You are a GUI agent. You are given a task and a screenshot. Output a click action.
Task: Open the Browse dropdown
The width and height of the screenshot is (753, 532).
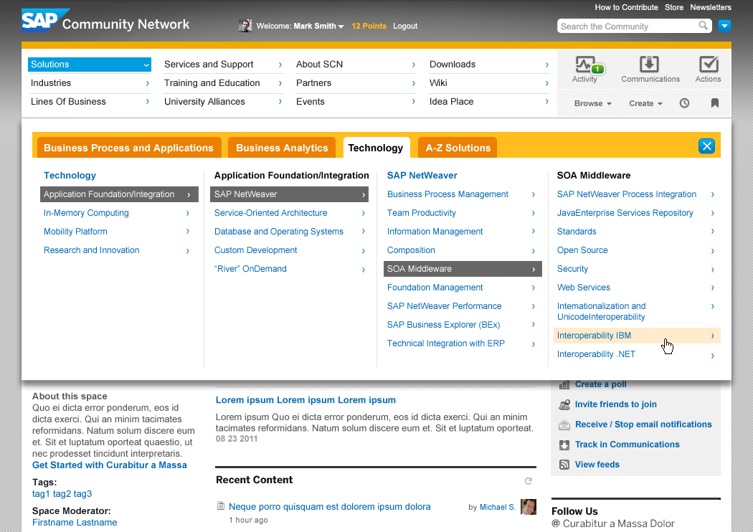[x=592, y=103]
